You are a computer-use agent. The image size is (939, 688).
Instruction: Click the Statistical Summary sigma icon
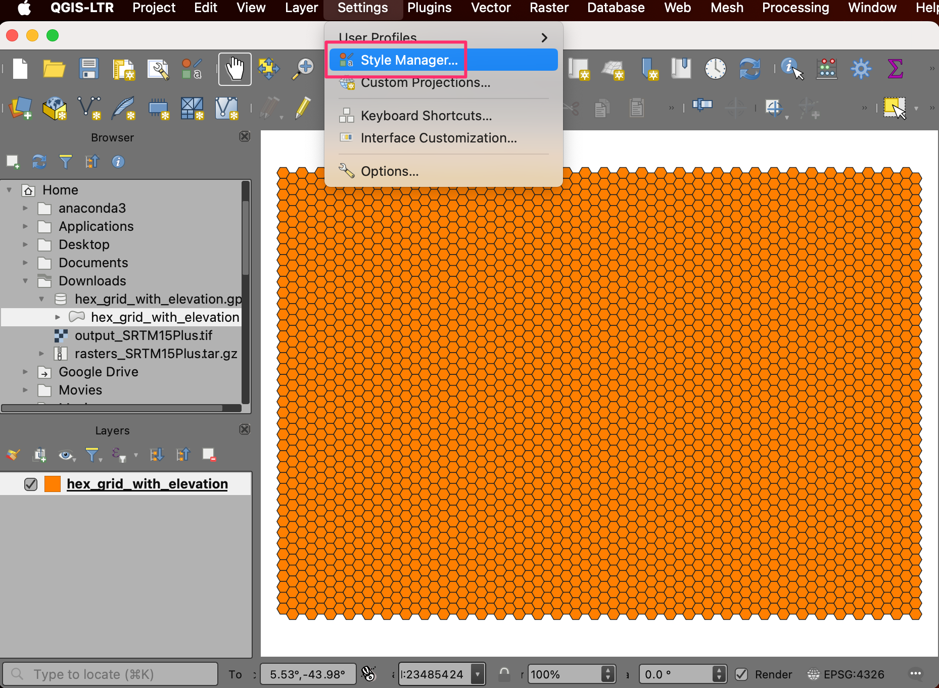(895, 69)
